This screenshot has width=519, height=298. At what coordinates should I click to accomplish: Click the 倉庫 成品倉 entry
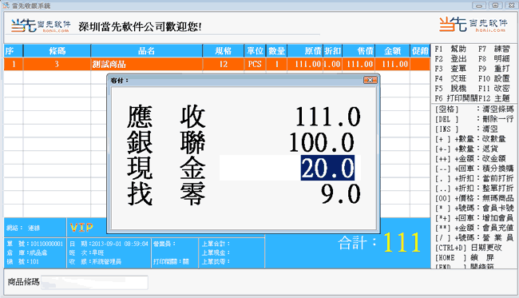pos(27,252)
